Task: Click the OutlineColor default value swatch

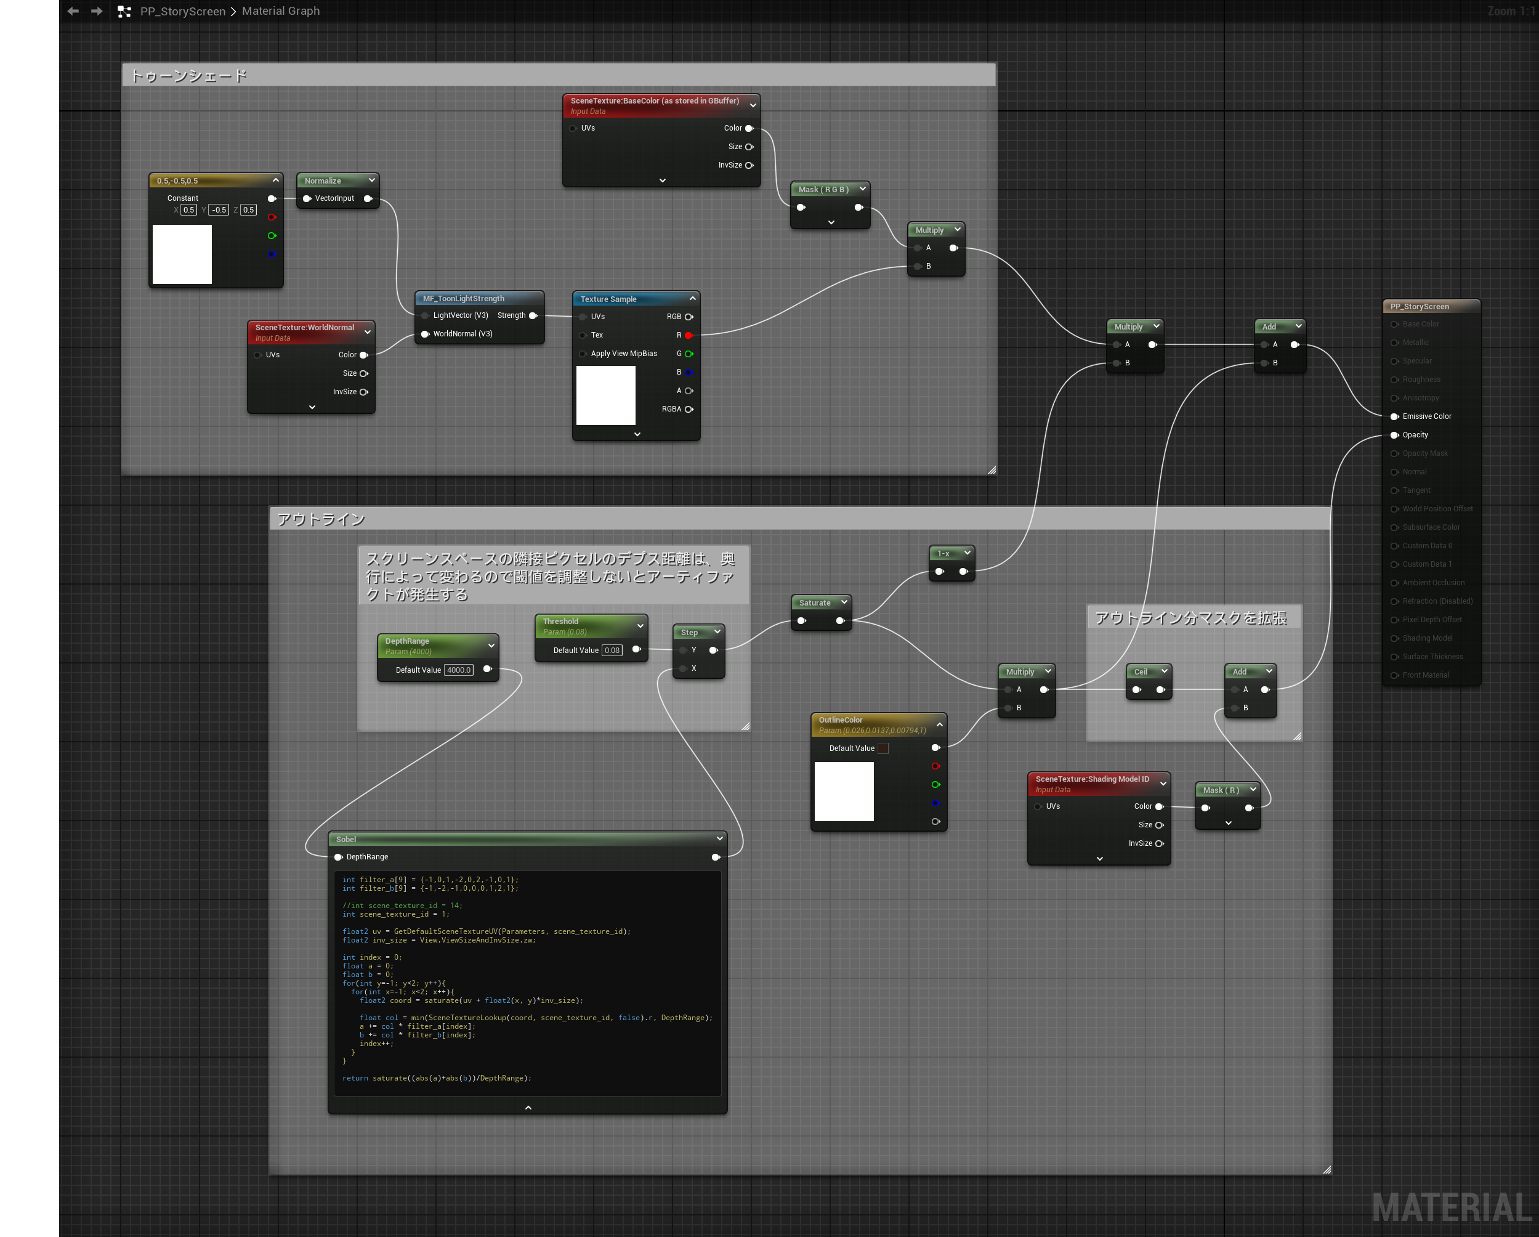Action: pos(883,748)
